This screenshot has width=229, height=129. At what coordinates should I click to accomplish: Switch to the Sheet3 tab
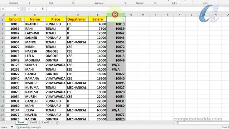click(x=45, y=123)
